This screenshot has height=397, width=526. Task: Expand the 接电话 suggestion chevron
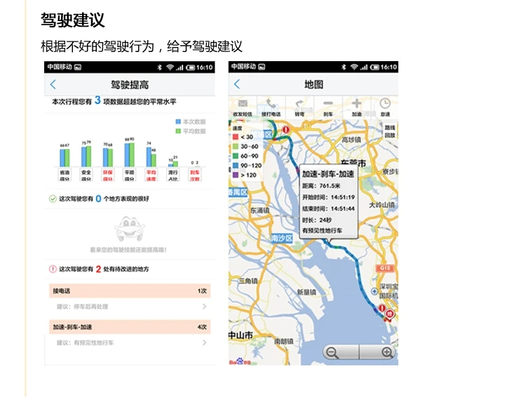(x=204, y=306)
